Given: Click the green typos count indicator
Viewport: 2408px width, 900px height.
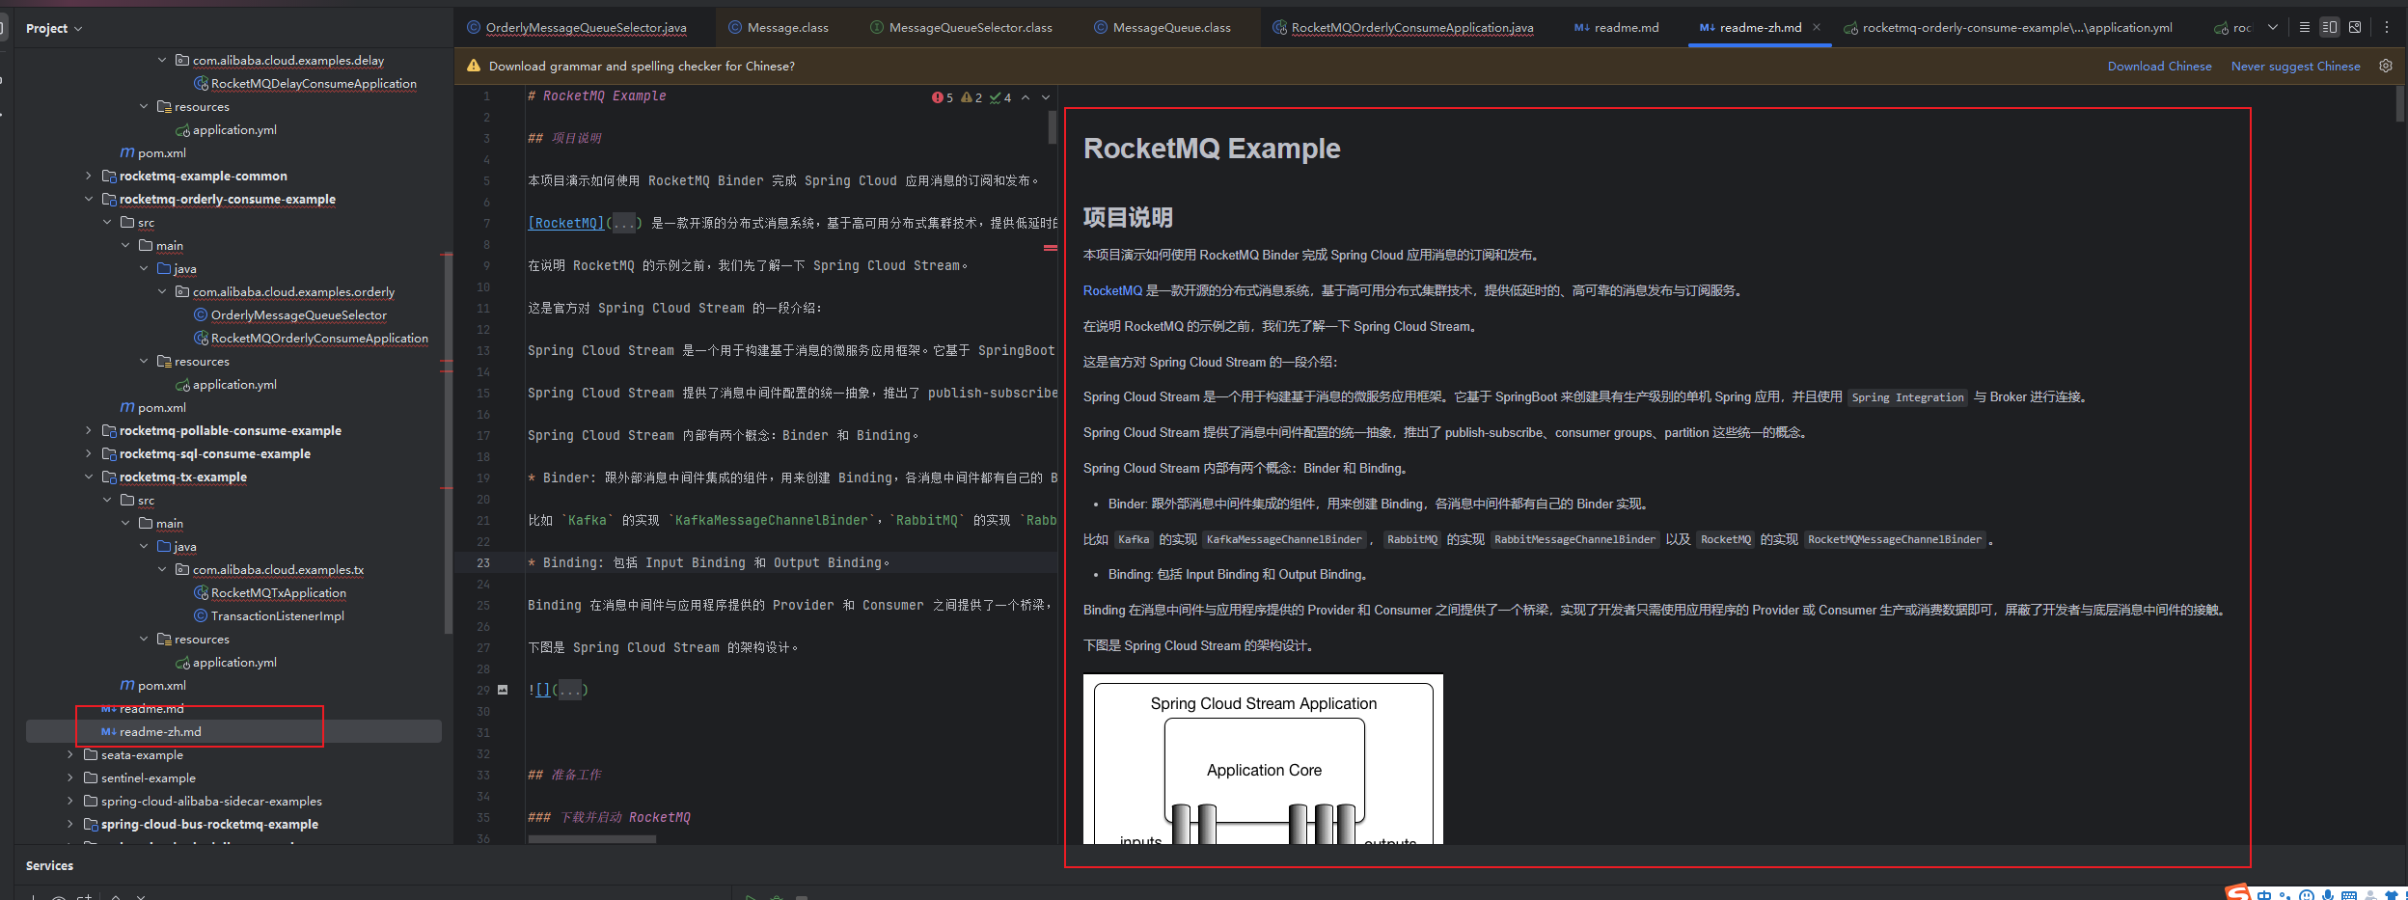Looking at the screenshot, I should 1000,97.
